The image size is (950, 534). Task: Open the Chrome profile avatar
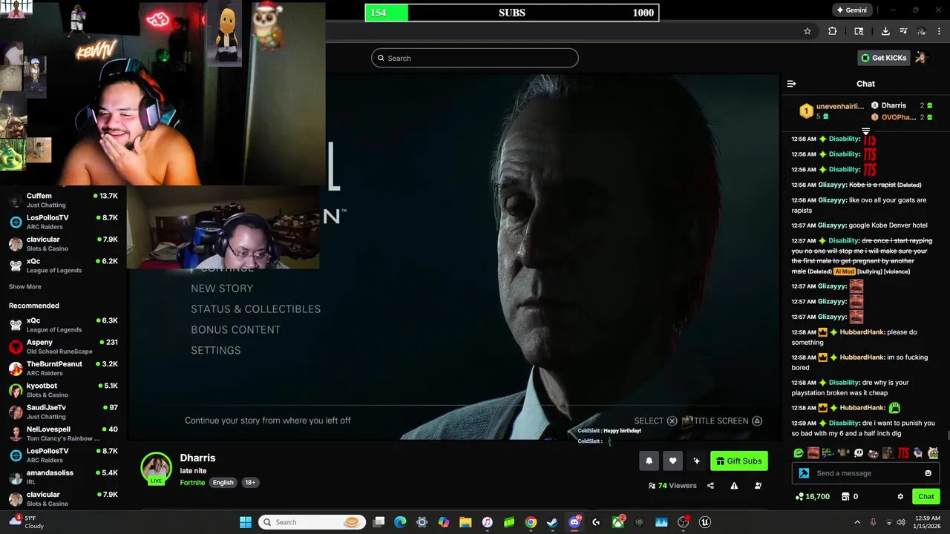pos(921,31)
